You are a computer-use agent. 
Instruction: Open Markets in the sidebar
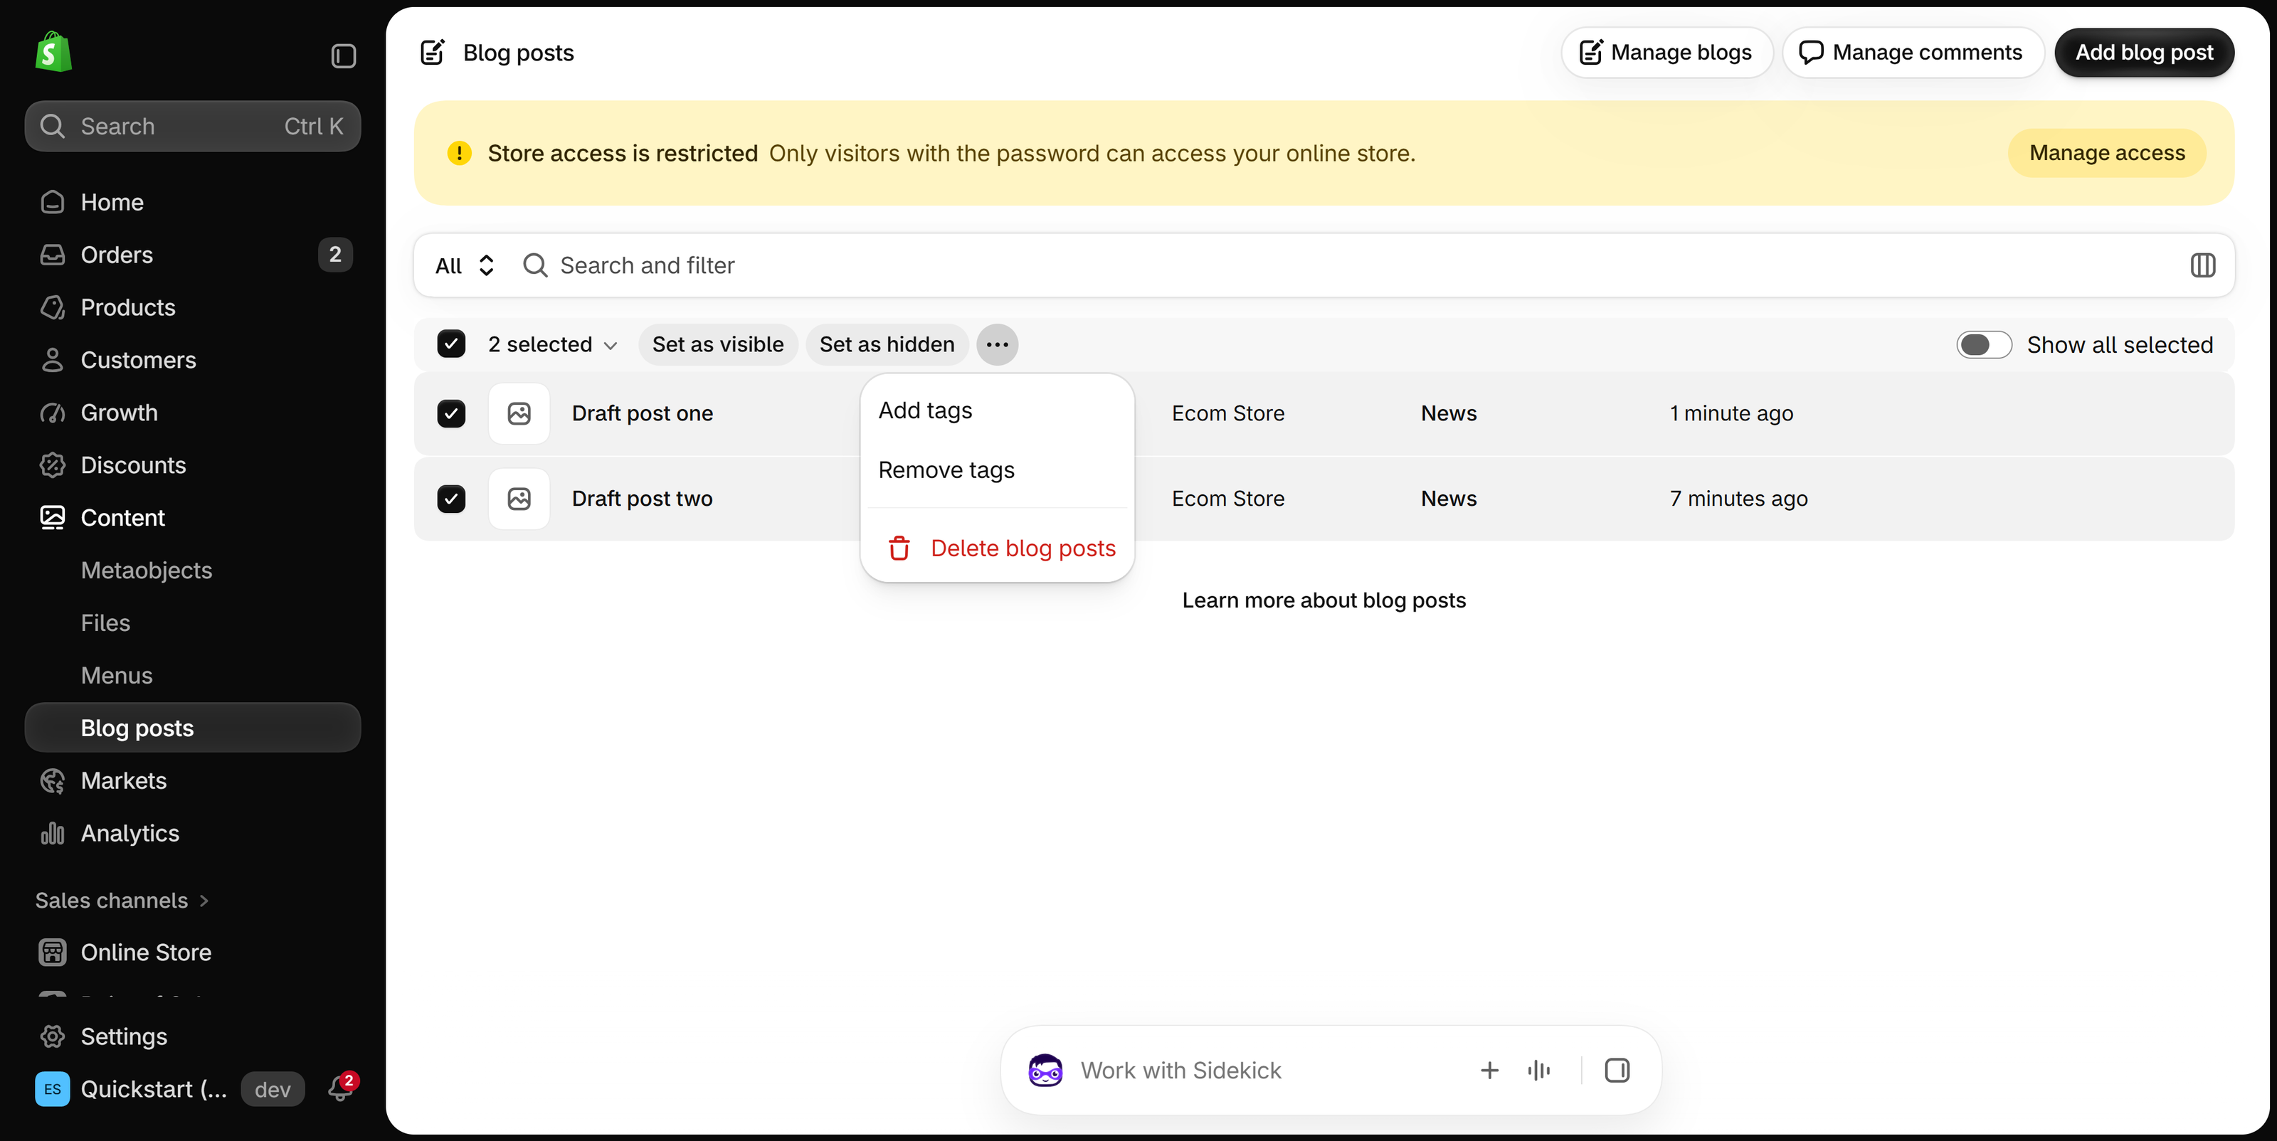(x=193, y=780)
